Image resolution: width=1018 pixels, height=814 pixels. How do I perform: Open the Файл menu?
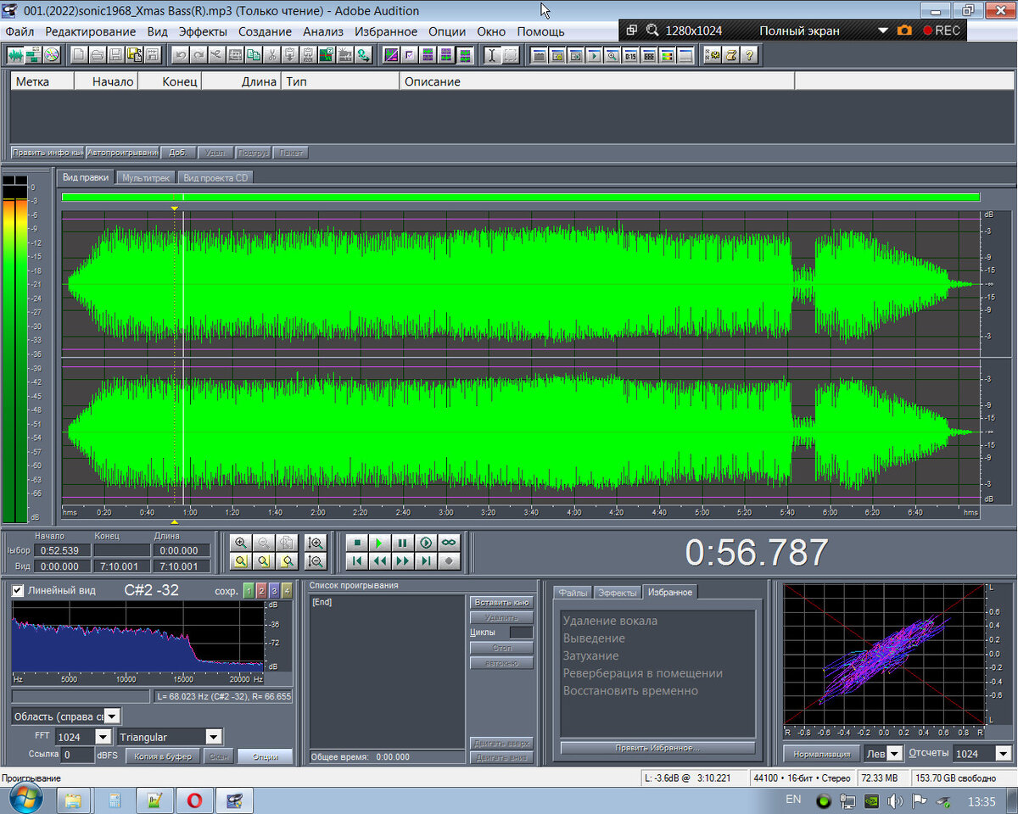20,31
